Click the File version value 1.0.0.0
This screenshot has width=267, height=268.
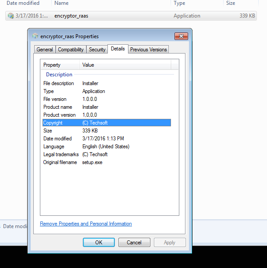(x=90, y=99)
